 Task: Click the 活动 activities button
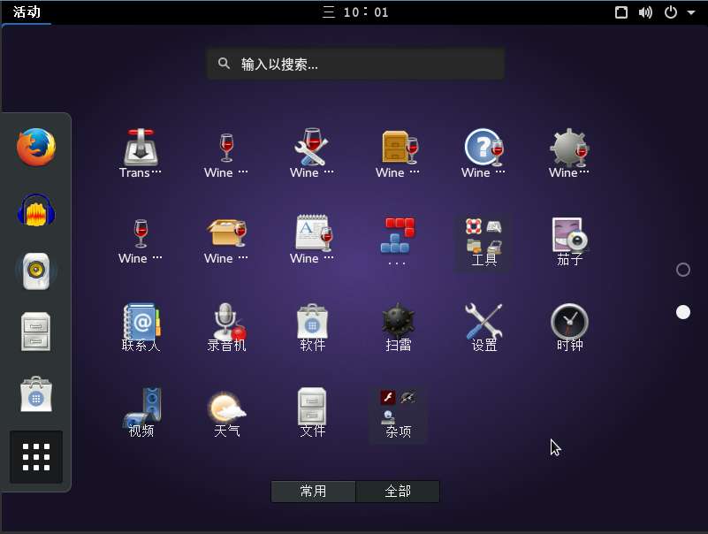pyautogui.click(x=27, y=12)
